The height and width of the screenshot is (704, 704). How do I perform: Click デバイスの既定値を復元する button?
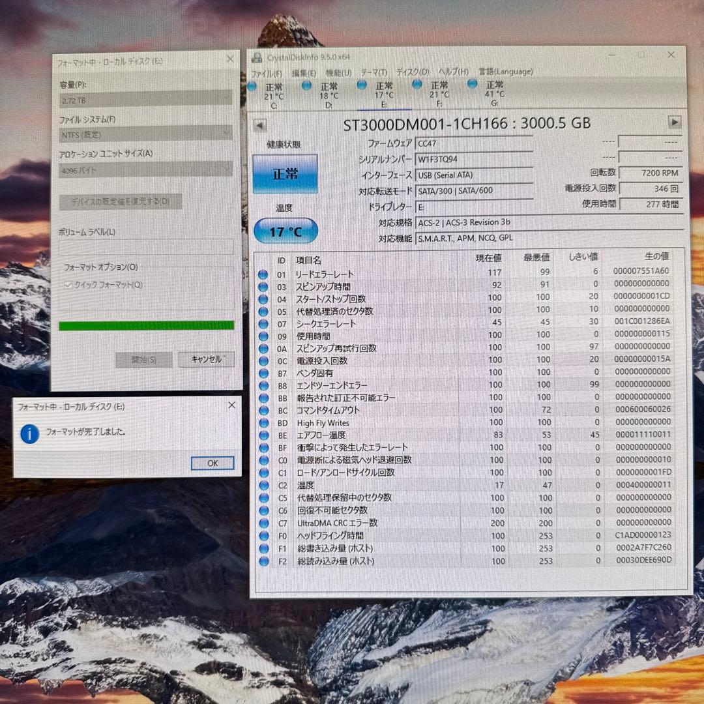pos(121,202)
